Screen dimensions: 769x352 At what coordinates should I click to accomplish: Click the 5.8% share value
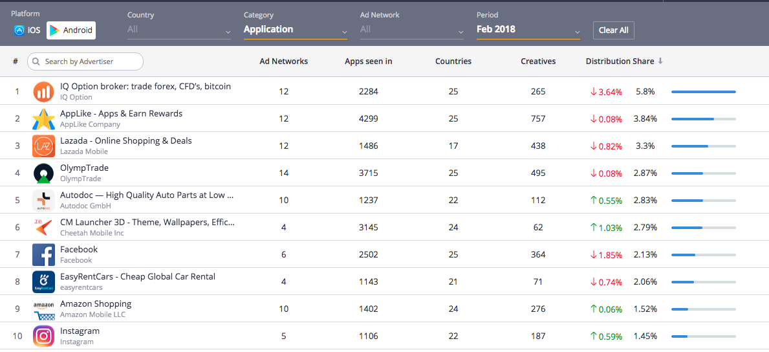645,92
